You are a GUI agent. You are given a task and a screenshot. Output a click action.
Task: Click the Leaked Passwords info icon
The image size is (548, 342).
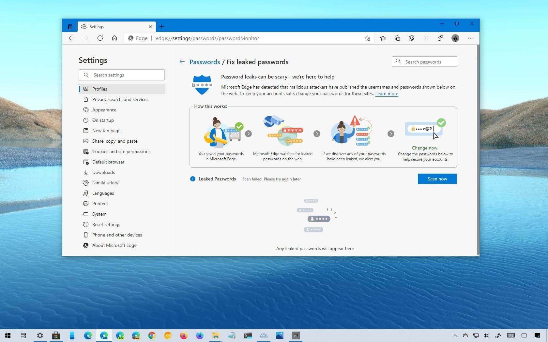click(193, 179)
